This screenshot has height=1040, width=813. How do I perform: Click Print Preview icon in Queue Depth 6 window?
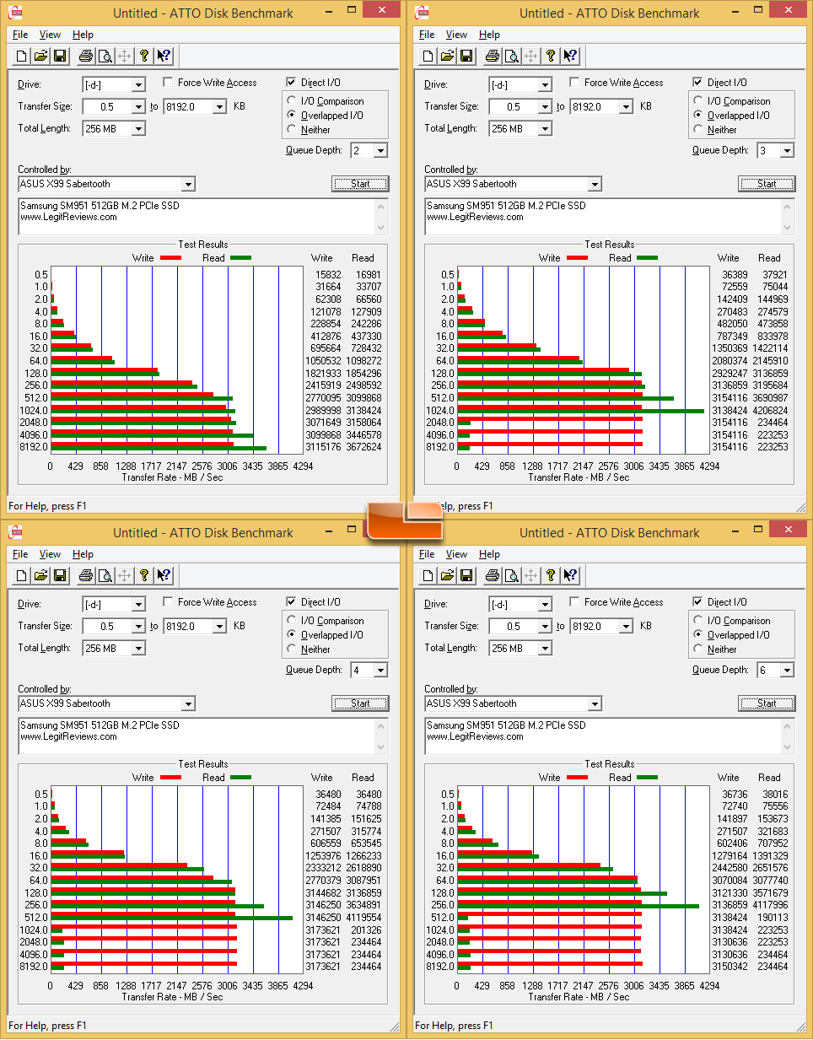[511, 576]
